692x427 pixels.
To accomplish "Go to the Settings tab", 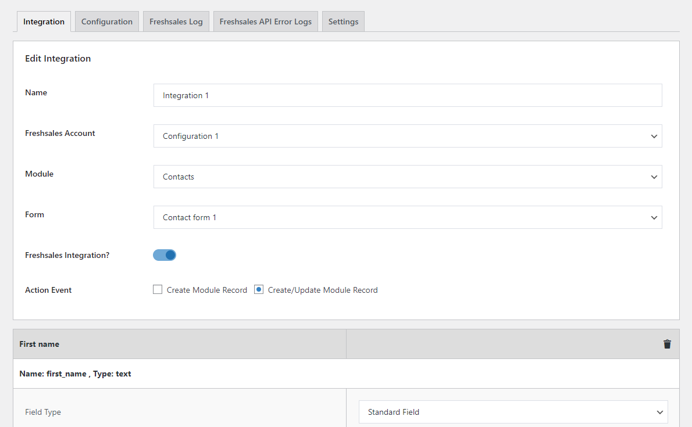I will click(343, 21).
